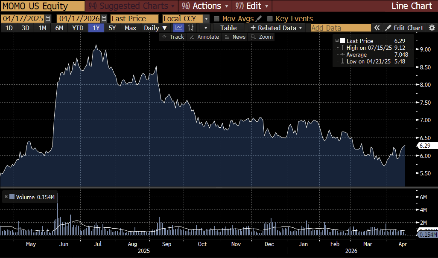Show News on the chart
Image resolution: width=438 pixels, height=258 pixels.
(235, 37)
